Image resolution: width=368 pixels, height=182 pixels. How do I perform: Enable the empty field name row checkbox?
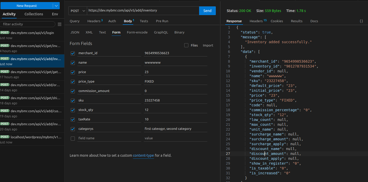pyautogui.click(x=73, y=138)
